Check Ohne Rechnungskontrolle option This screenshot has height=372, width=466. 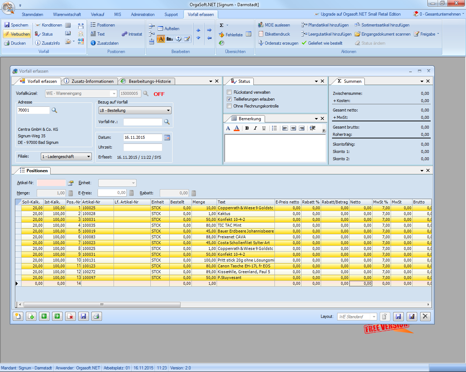click(x=229, y=106)
